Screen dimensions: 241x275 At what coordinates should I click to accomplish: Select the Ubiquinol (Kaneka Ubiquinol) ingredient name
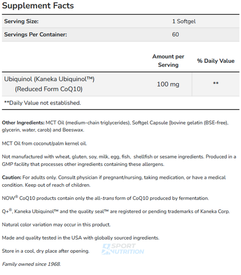[50, 79]
